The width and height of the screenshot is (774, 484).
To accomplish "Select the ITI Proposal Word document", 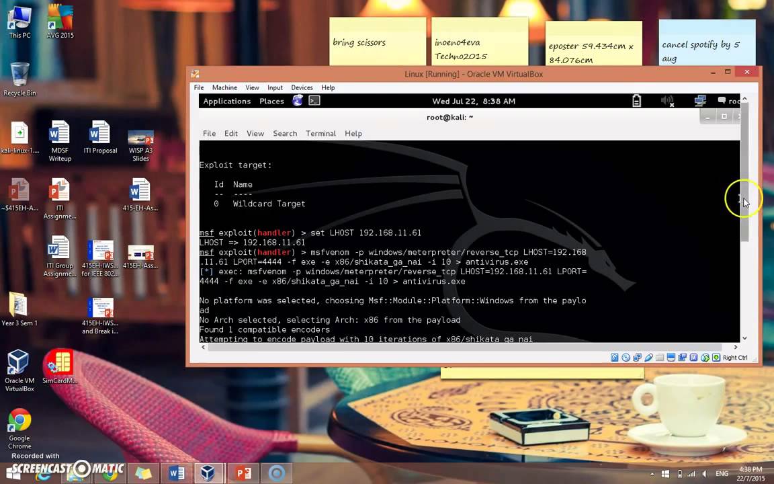I will [100, 137].
